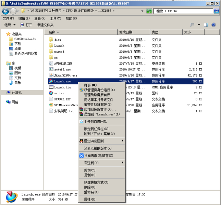Click the Back navigation arrow
Image resolution: width=221 pixels, height=205 pixels.
coord(5,11)
